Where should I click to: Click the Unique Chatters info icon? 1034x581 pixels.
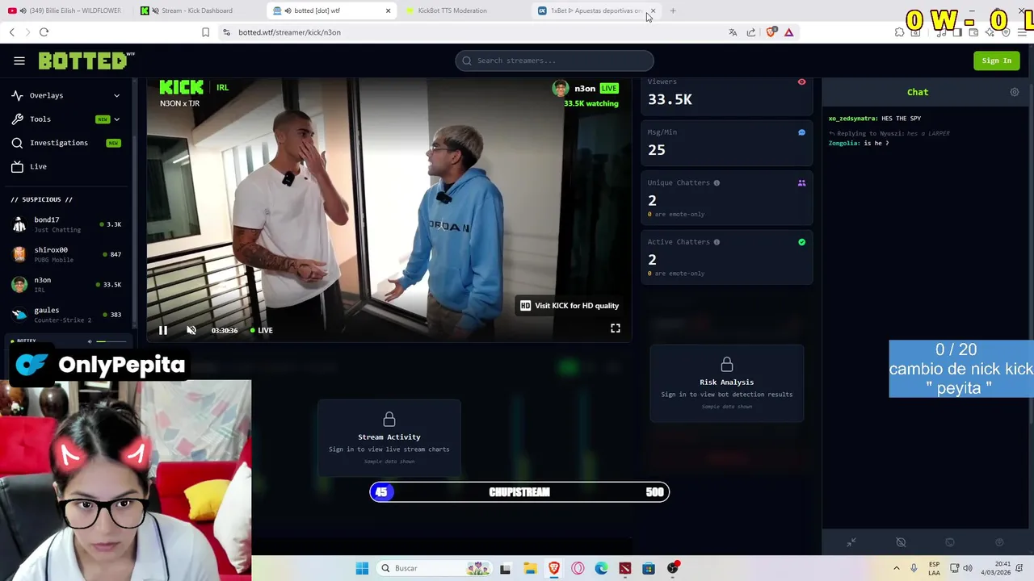pos(717,183)
